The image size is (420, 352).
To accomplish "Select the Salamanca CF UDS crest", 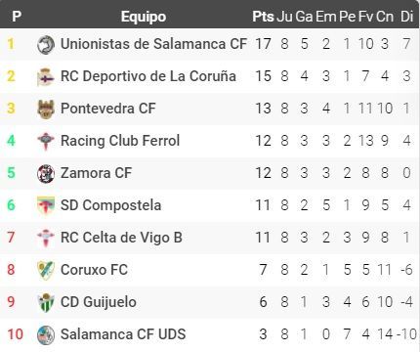I will [46, 334].
